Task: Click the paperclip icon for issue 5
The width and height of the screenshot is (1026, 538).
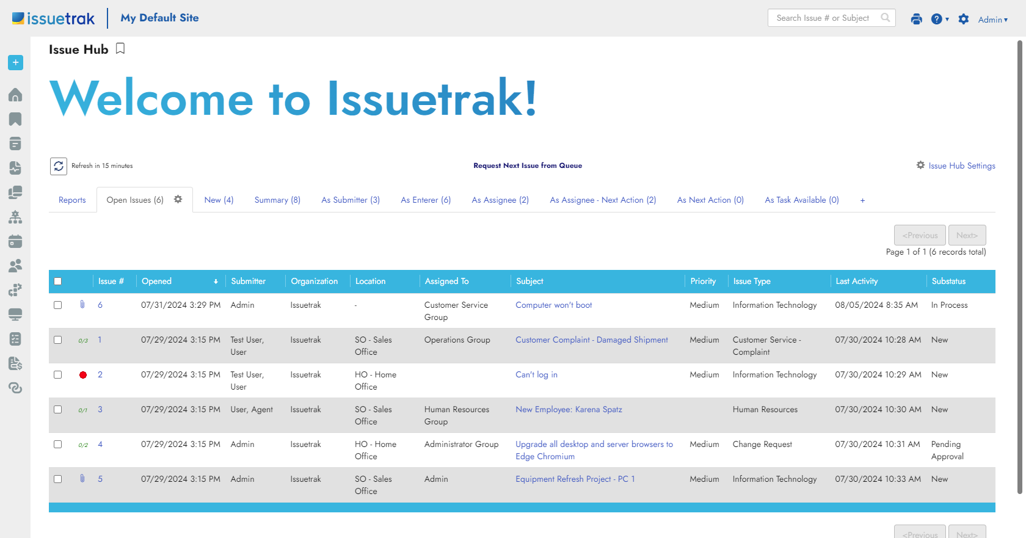Action: pyautogui.click(x=82, y=478)
